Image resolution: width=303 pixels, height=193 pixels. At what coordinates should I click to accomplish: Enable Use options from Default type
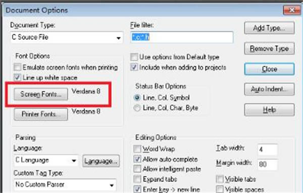coord(134,57)
